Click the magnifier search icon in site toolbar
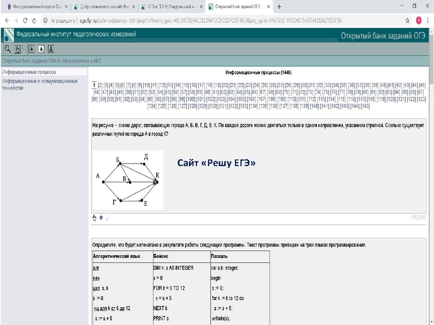The image size is (434, 325). [x=8, y=49]
